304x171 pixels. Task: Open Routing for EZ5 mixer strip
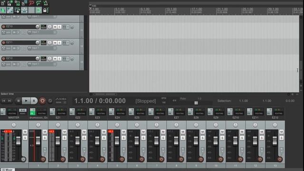point(141,112)
